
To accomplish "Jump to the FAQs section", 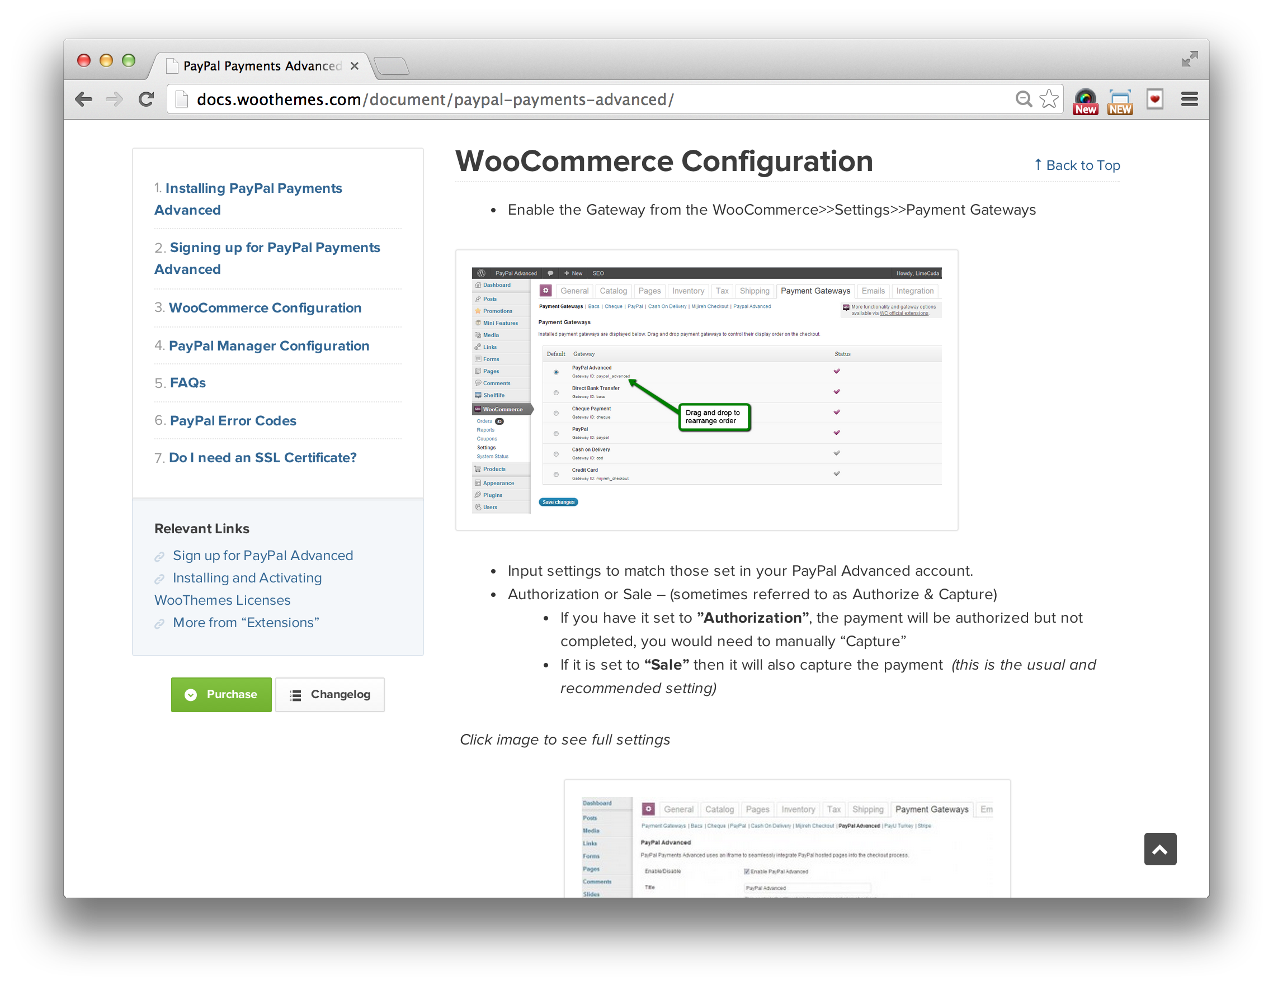I will pyautogui.click(x=188, y=383).
